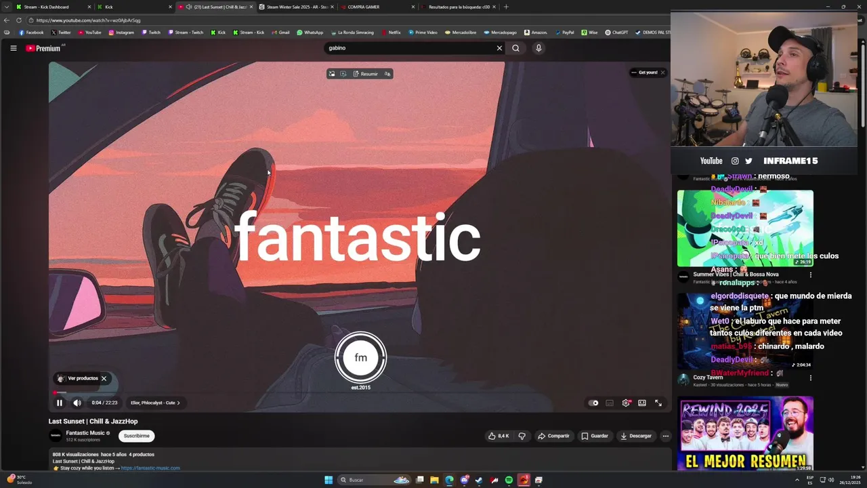Toggle subtitles button in the player controls
Viewport: 867px width, 488px height.
pos(610,403)
